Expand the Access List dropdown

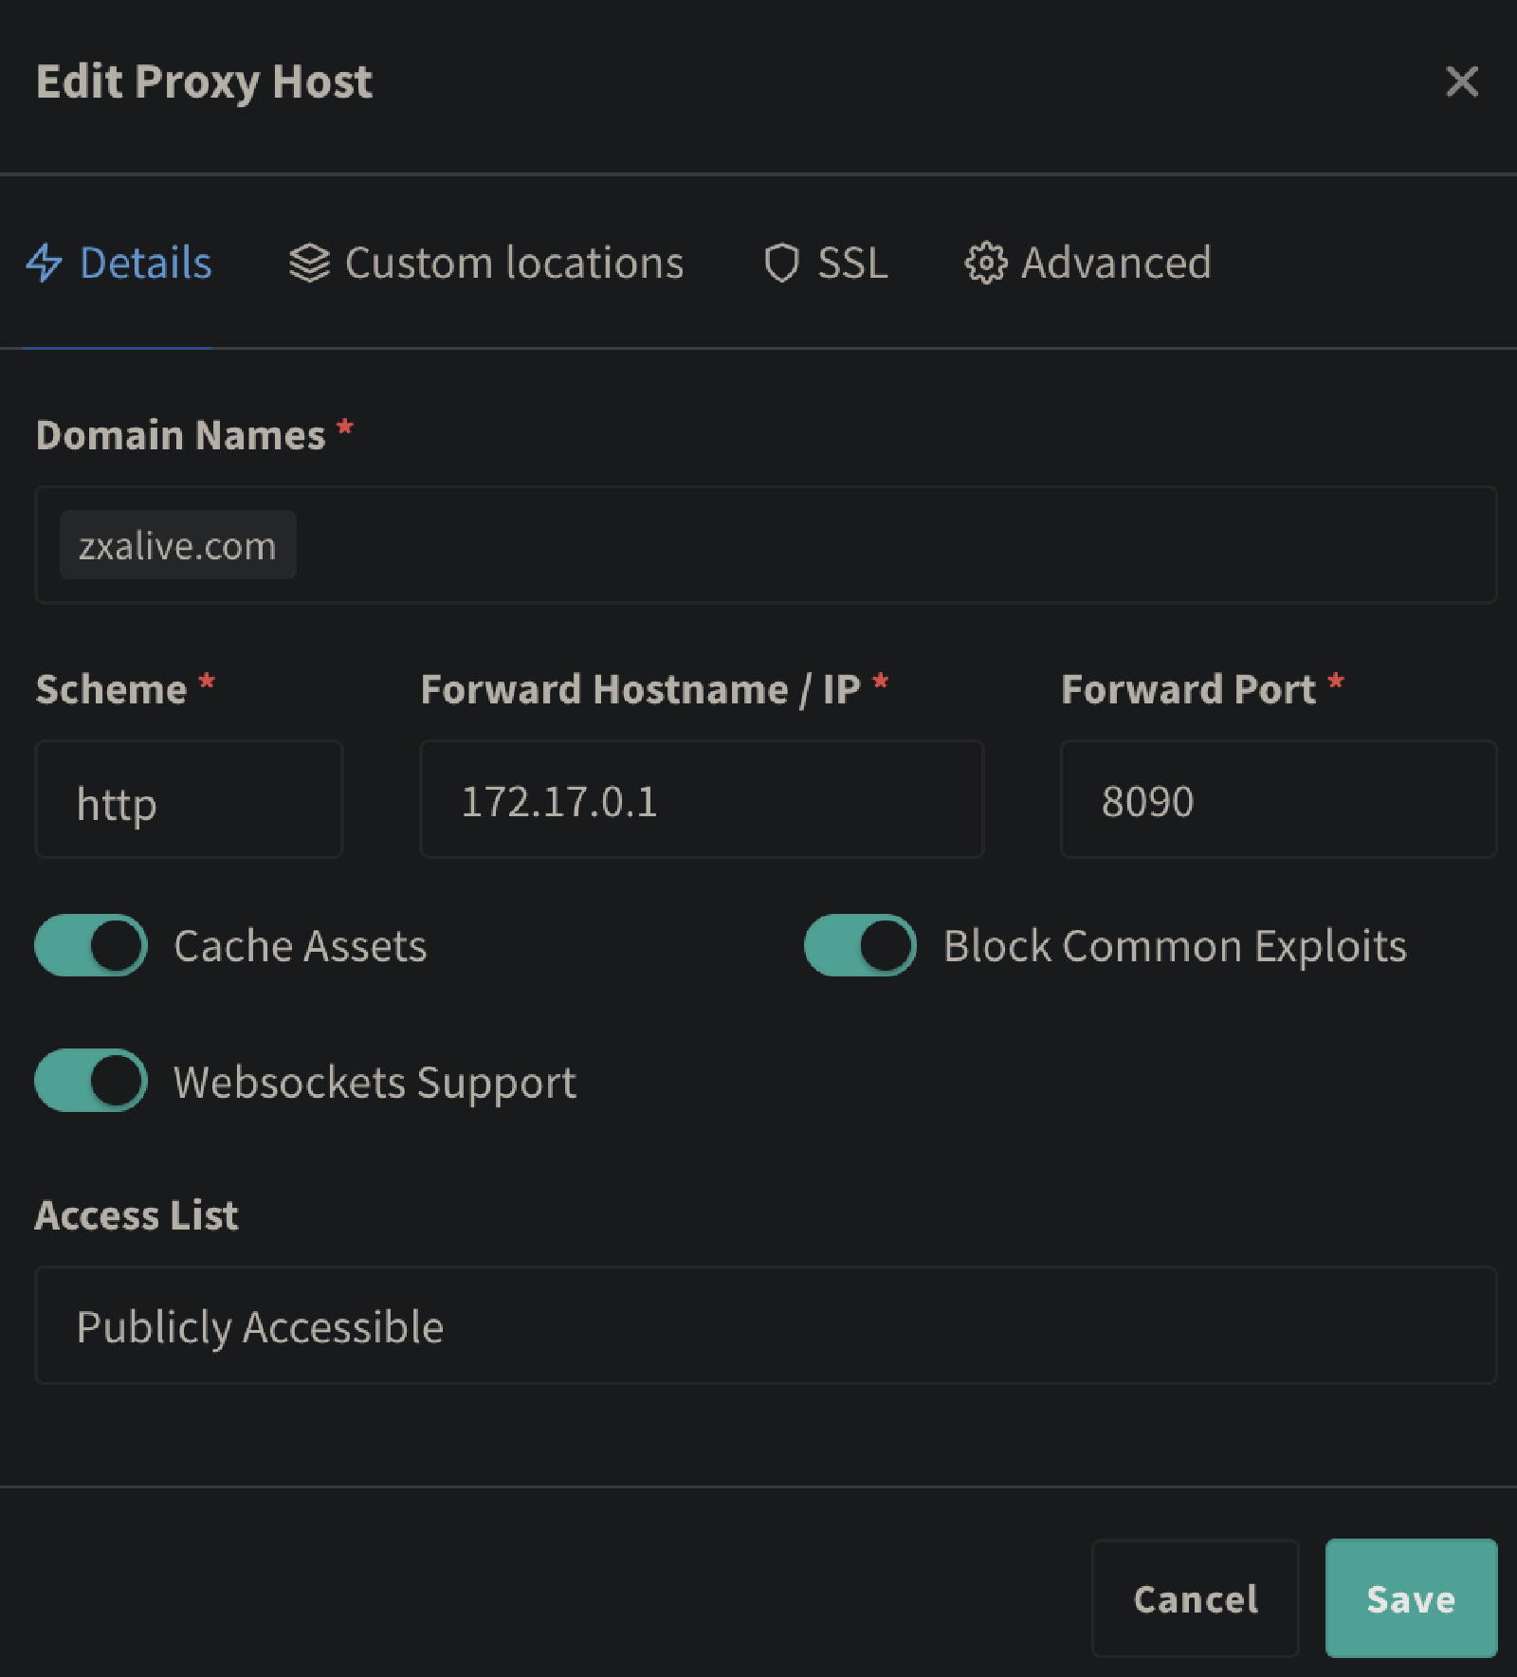coord(765,1325)
